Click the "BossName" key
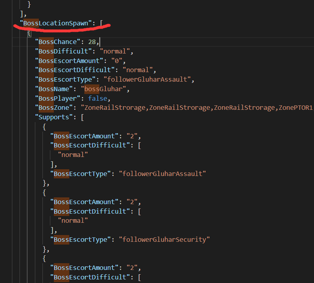 pos(54,89)
